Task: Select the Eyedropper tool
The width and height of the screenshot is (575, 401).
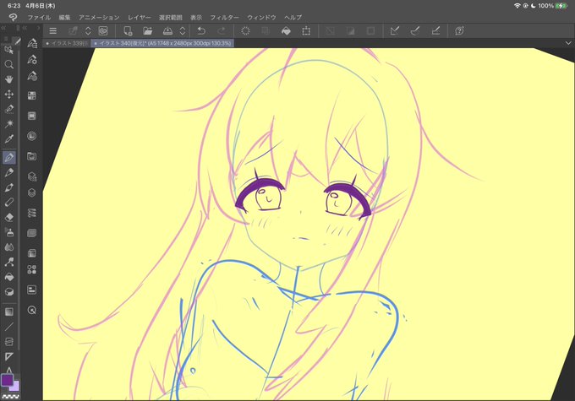Action: [x=8, y=138]
